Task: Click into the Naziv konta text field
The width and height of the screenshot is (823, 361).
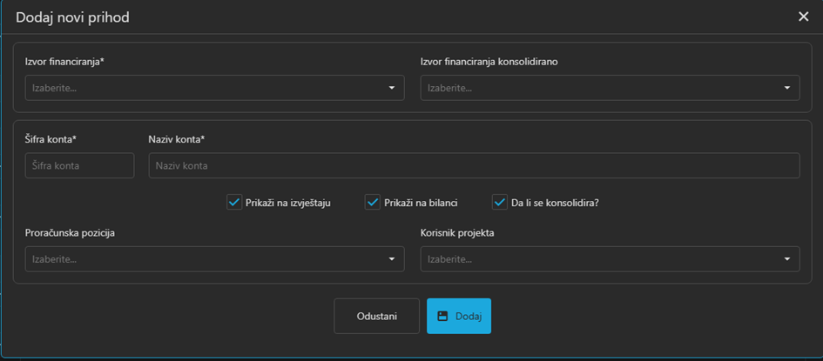Action: 474,165
